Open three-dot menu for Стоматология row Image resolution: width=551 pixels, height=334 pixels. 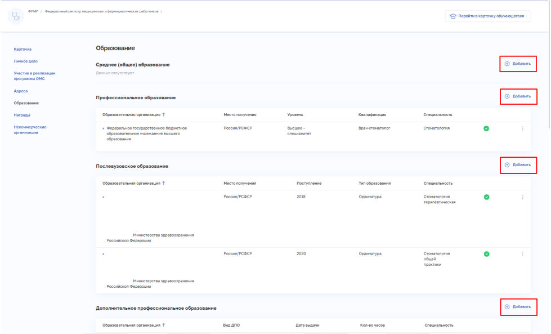(x=522, y=128)
